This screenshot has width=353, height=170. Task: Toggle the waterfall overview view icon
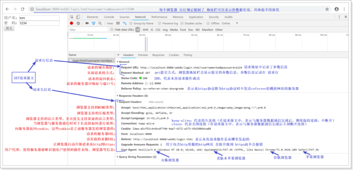124,23
